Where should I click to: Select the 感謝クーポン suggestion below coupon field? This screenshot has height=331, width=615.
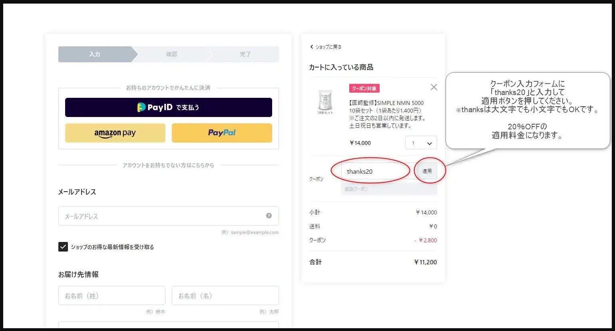(389, 189)
